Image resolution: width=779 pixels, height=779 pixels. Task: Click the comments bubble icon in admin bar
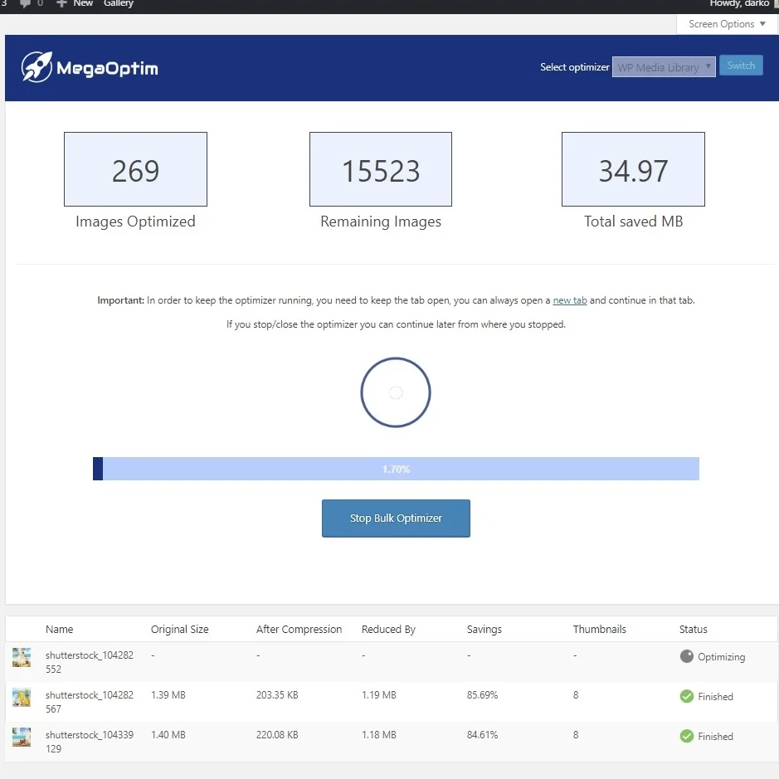(x=25, y=4)
